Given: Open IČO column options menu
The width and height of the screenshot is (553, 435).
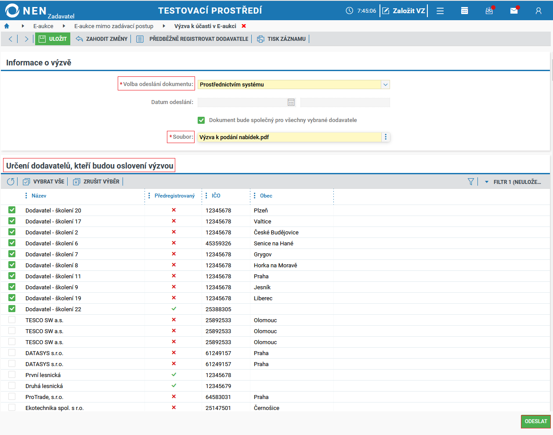Looking at the screenshot, I should 206,196.
